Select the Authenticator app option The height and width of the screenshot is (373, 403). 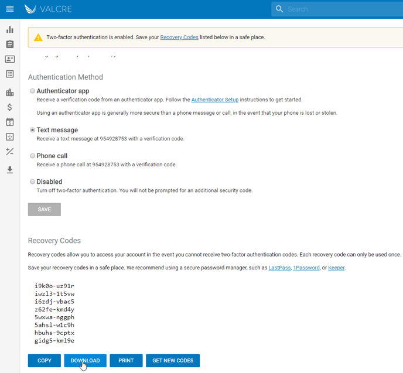coord(33,91)
